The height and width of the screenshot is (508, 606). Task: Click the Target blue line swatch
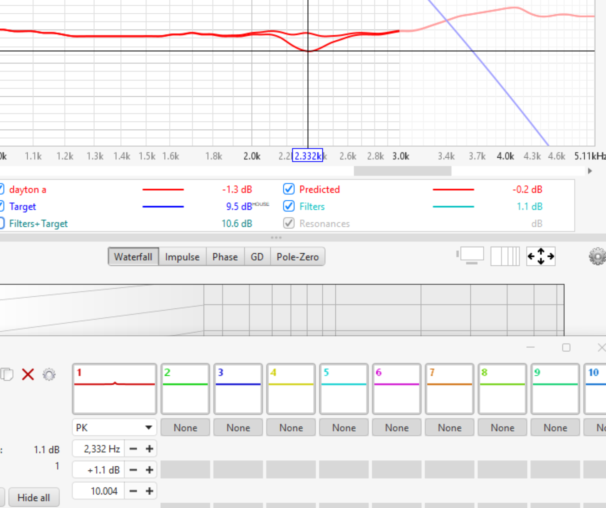coord(163,207)
